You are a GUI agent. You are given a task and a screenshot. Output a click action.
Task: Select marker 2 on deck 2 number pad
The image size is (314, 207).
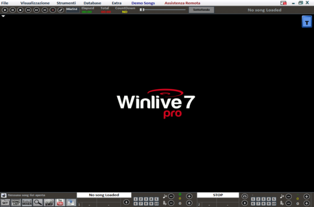click(258, 199)
